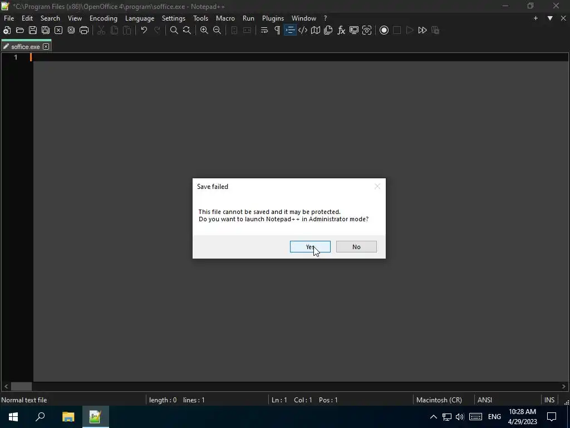Create a new file with toolbar icon

[7, 30]
